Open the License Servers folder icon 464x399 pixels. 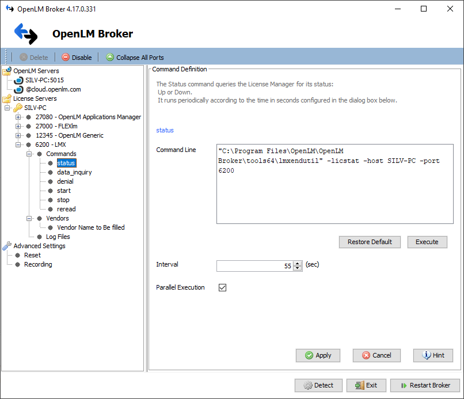pyautogui.click(x=6, y=98)
